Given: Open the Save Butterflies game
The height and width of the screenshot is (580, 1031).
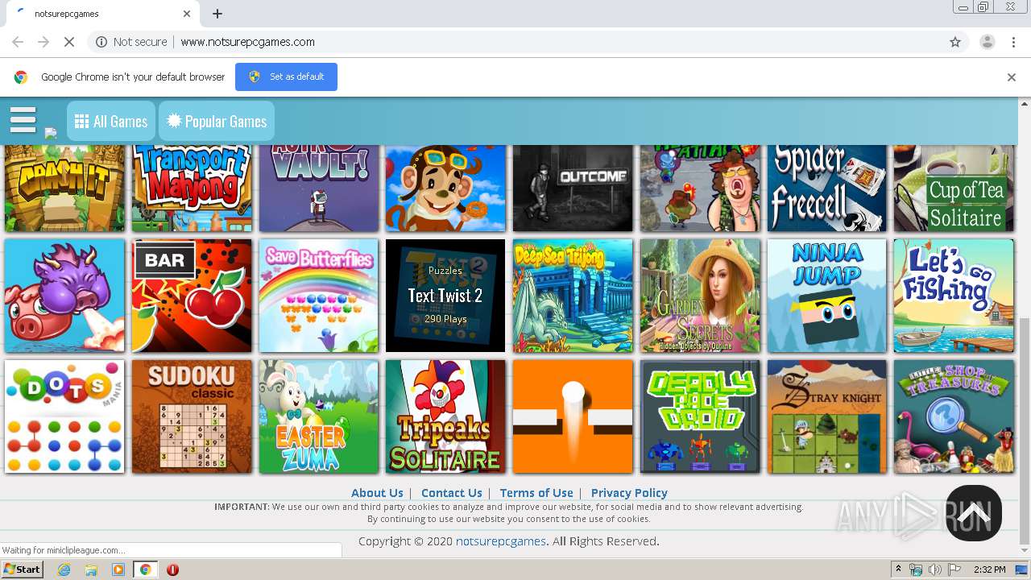Looking at the screenshot, I should click(x=319, y=296).
